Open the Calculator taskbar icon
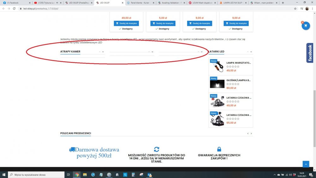The height and width of the screenshot is (178, 316). click(133, 175)
